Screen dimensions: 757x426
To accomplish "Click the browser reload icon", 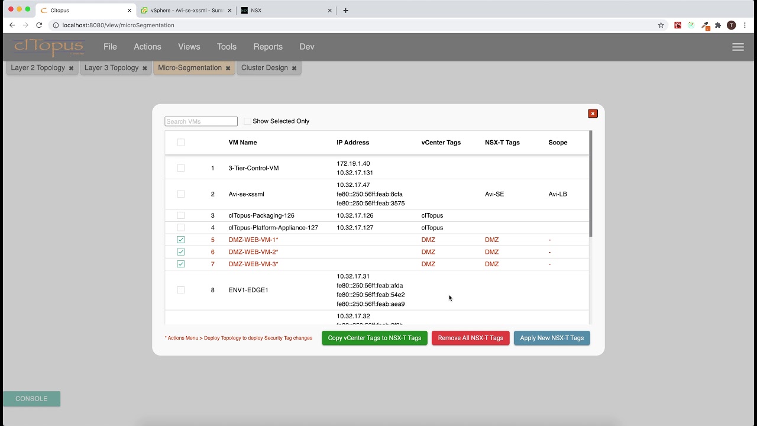I will pyautogui.click(x=39, y=25).
